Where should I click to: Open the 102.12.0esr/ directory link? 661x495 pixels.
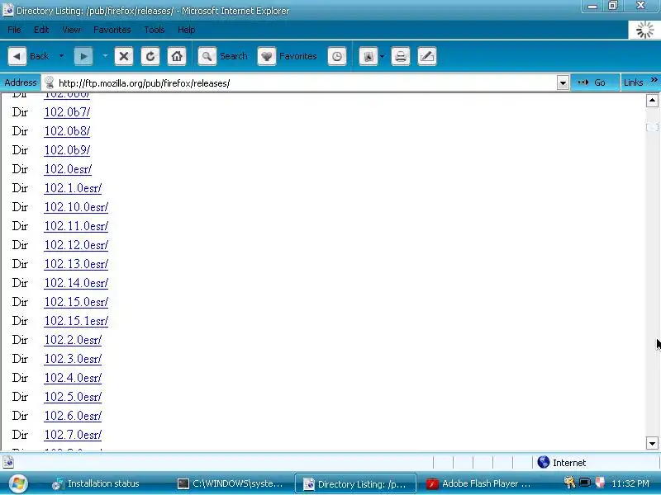(x=76, y=245)
